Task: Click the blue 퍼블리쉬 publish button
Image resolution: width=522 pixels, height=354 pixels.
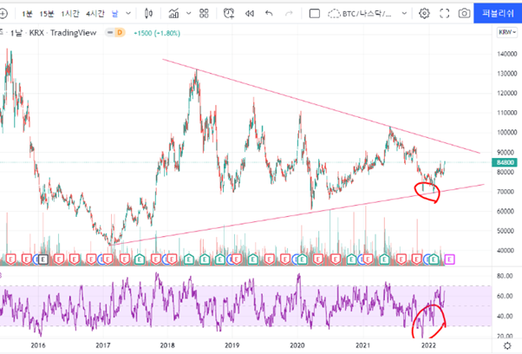Action: (x=498, y=13)
